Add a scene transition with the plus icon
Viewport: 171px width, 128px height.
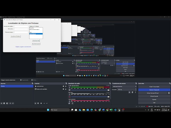point(129,92)
